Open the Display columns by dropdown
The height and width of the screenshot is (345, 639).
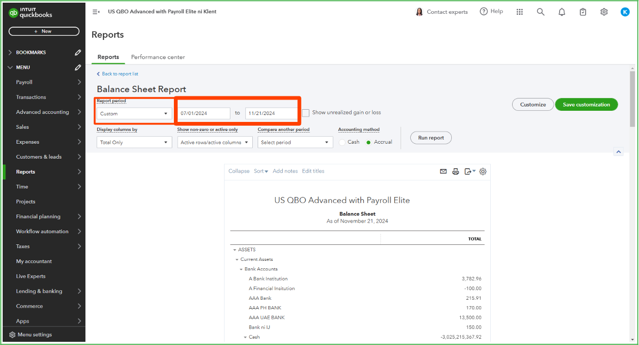(134, 142)
